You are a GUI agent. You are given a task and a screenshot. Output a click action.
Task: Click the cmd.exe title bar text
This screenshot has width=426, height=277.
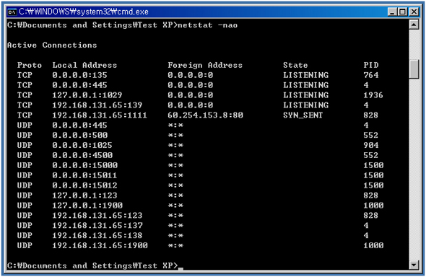pyautogui.click(x=84, y=12)
